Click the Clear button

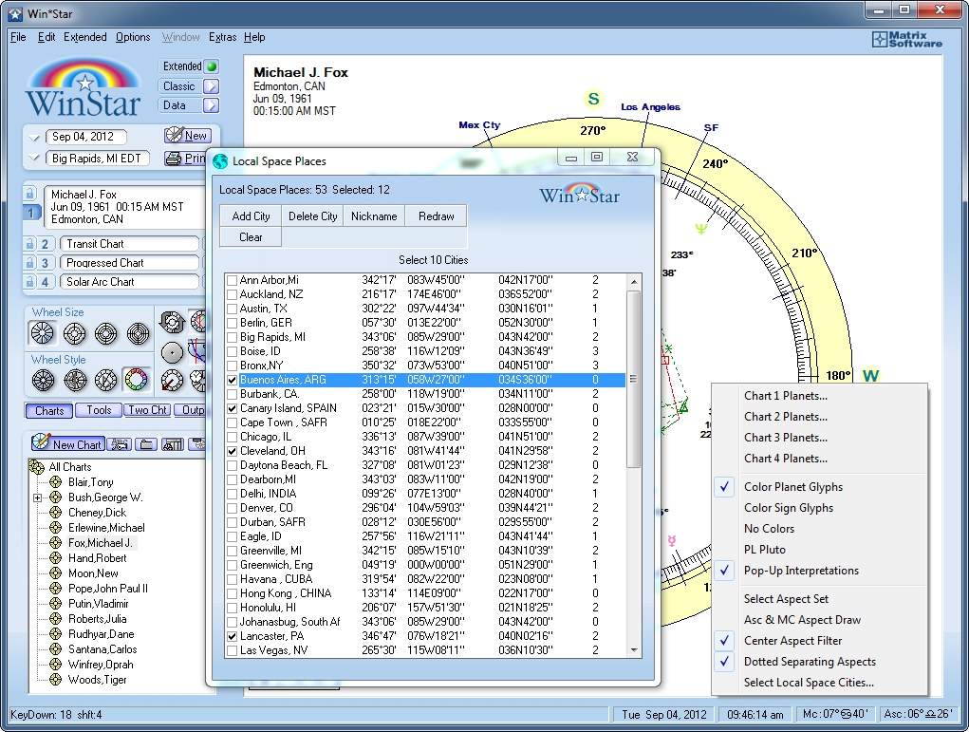pos(251,237)
